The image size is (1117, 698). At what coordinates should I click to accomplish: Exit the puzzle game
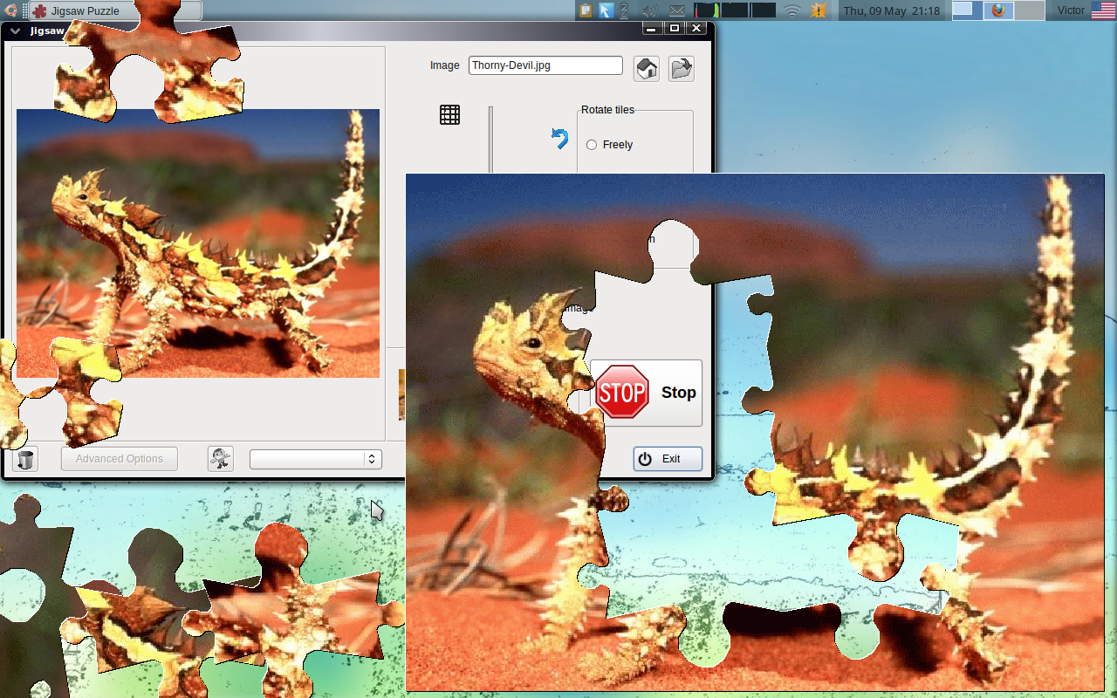pos(667,458)
